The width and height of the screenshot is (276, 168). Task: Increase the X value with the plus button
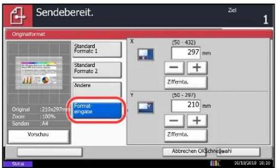(x=197, y=68)
